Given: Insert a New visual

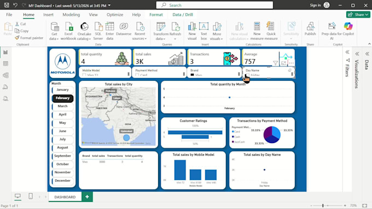Looking at the screenshot, I should tap(192, 31).
